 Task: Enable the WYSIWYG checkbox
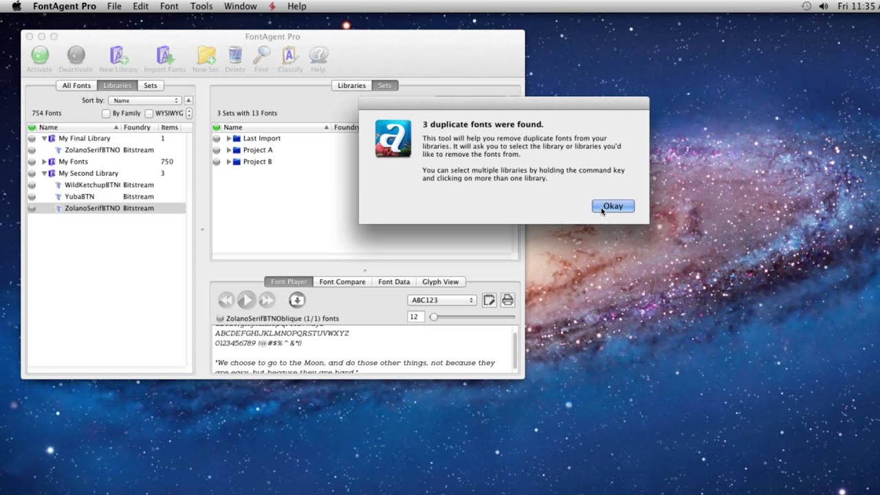click(149, 113)
